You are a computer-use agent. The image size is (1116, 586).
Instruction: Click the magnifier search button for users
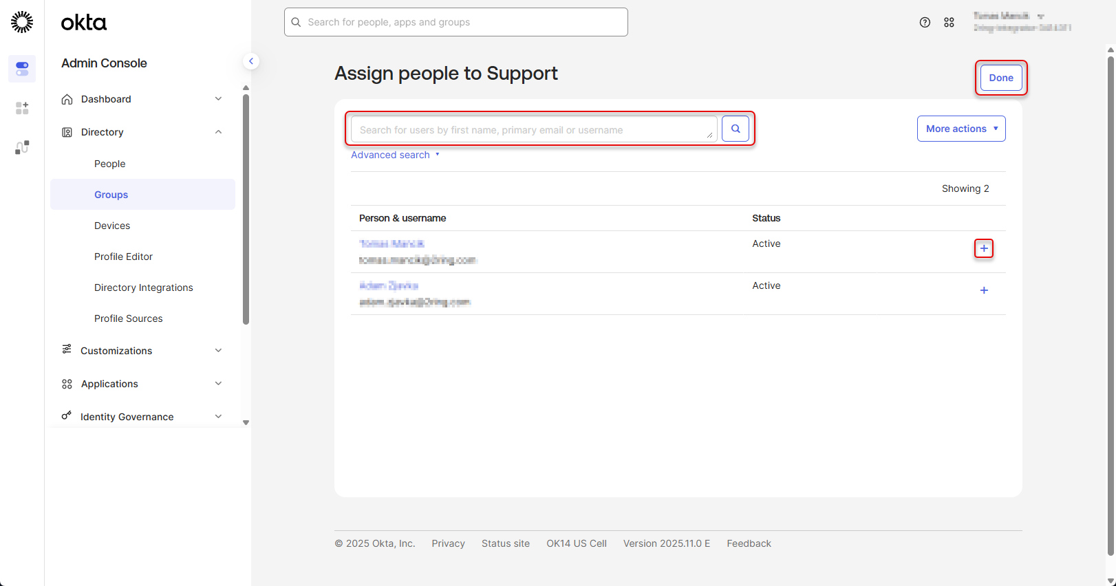[735, 129]
